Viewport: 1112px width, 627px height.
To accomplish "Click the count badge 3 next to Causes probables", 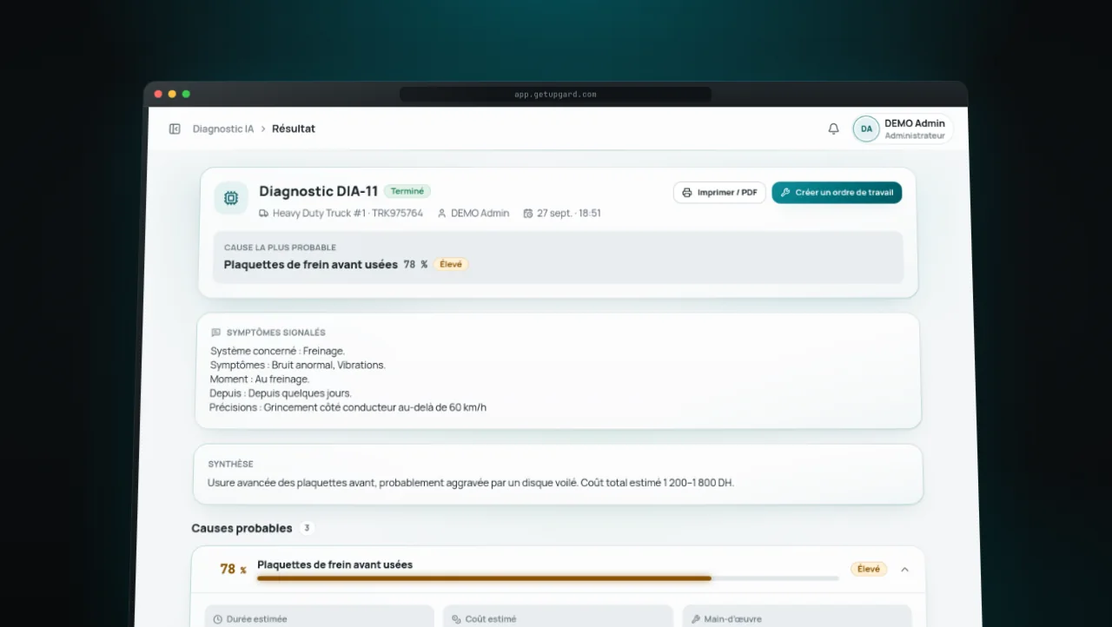I will point(307,528).
